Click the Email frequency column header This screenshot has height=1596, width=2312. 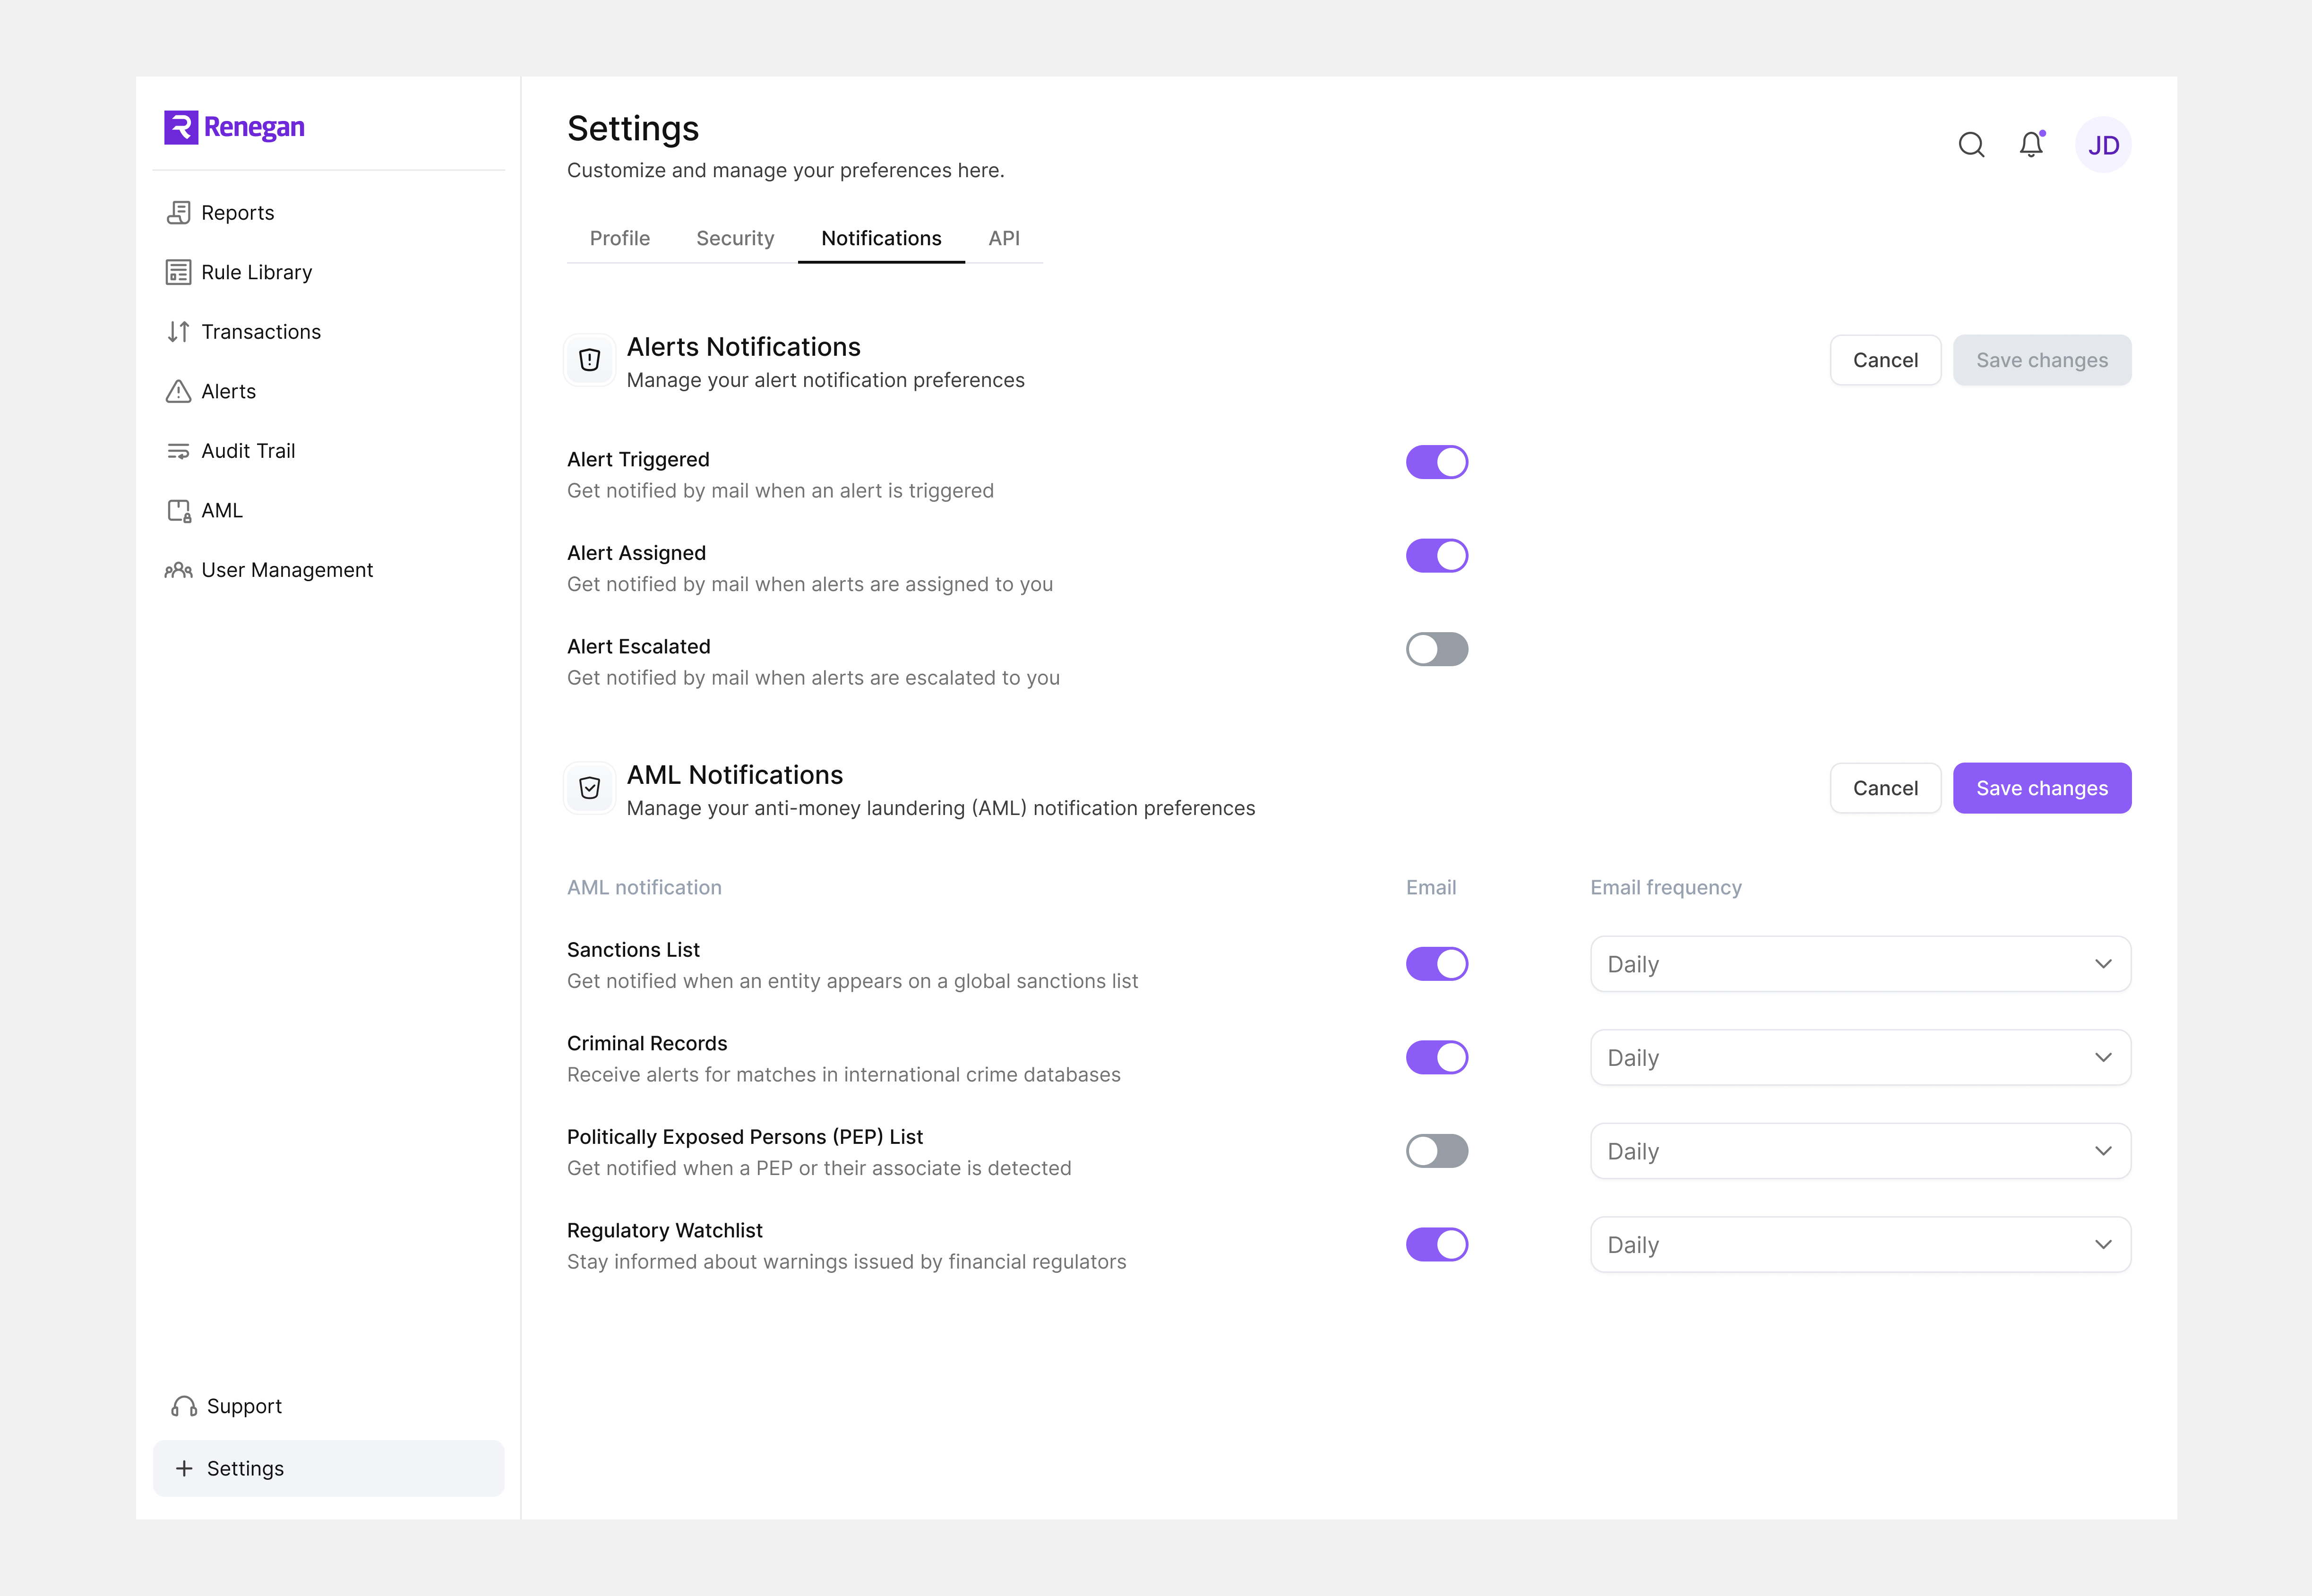1666,888
